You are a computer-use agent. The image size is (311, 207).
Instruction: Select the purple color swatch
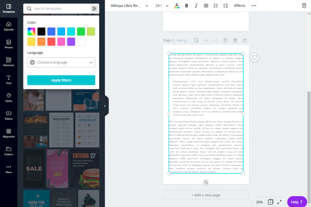[x=71, y=42]
